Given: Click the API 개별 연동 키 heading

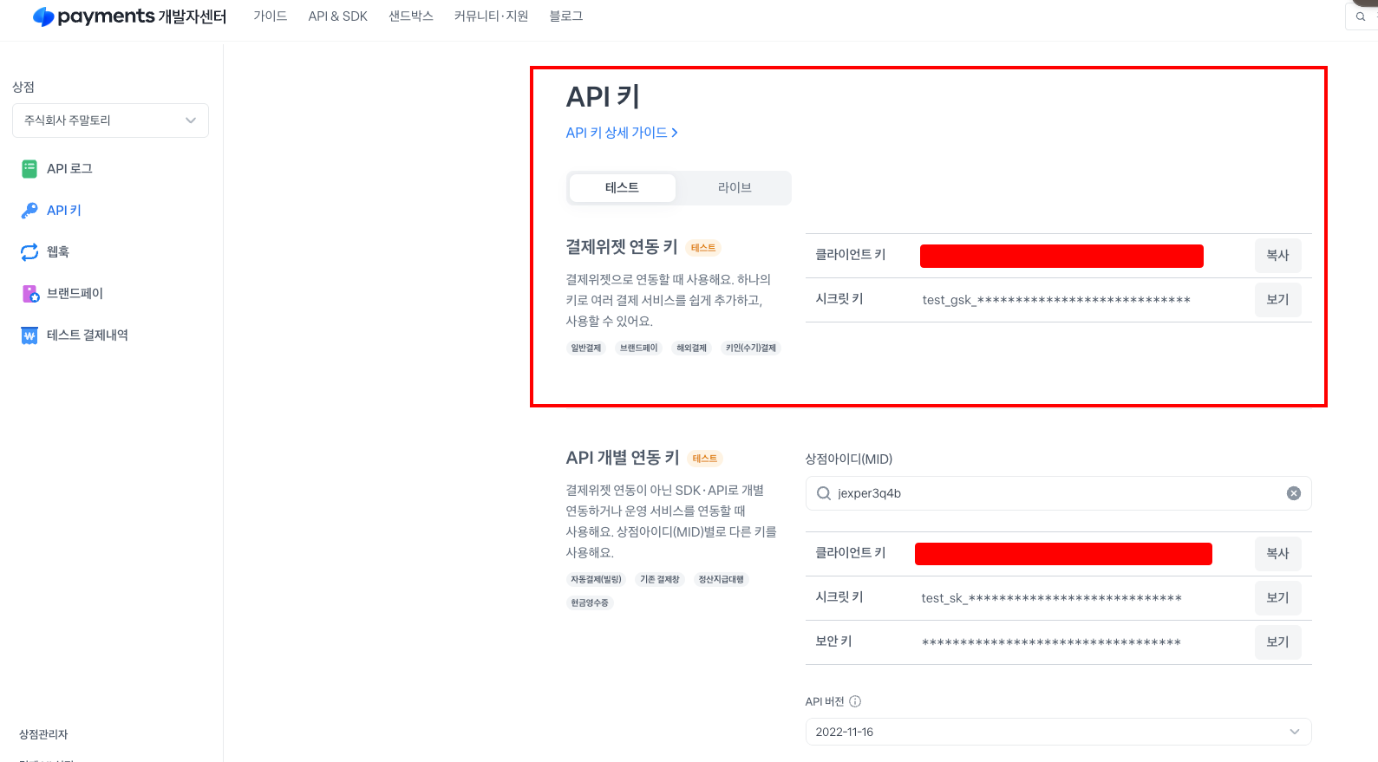Looking at the screenshot, I should click(623, 458).
